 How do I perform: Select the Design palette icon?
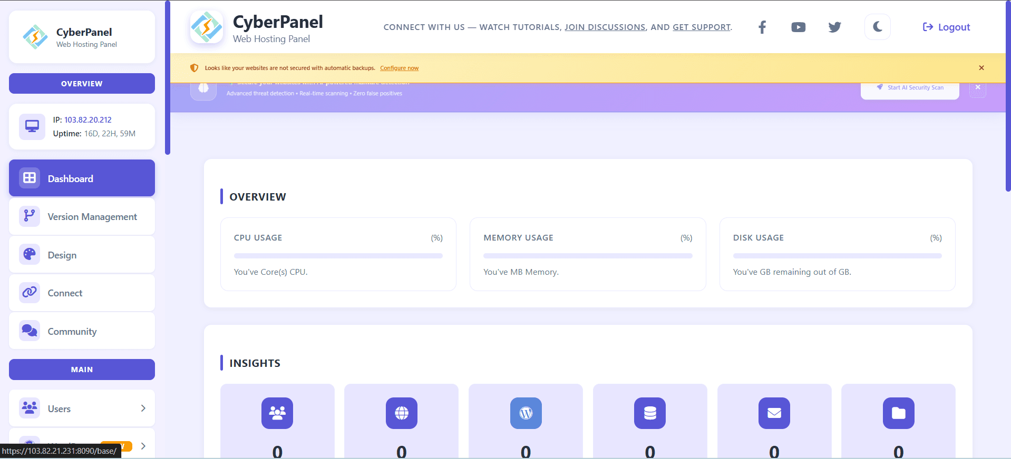pos(30,255)
